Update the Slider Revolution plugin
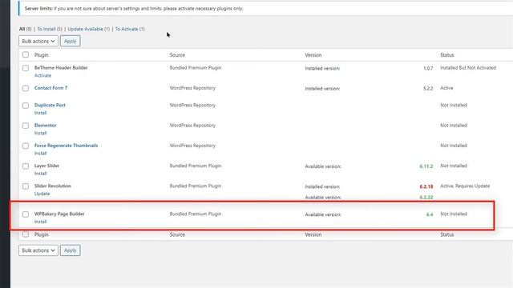 point(42,194)
